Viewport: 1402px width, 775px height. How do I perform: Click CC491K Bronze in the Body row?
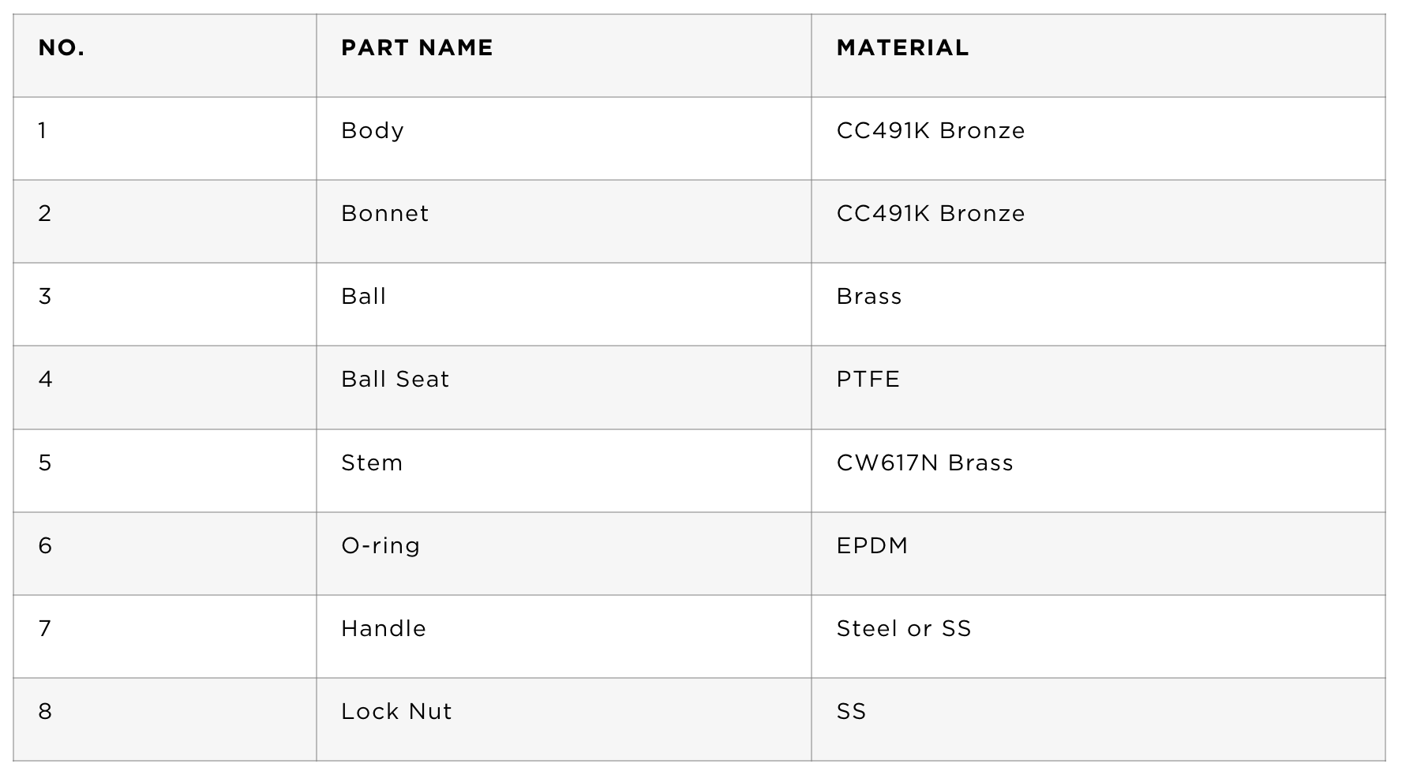(x=931, y=130)
